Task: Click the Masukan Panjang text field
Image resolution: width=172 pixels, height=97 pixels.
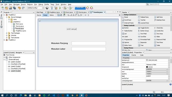Action: coord(89,43)
